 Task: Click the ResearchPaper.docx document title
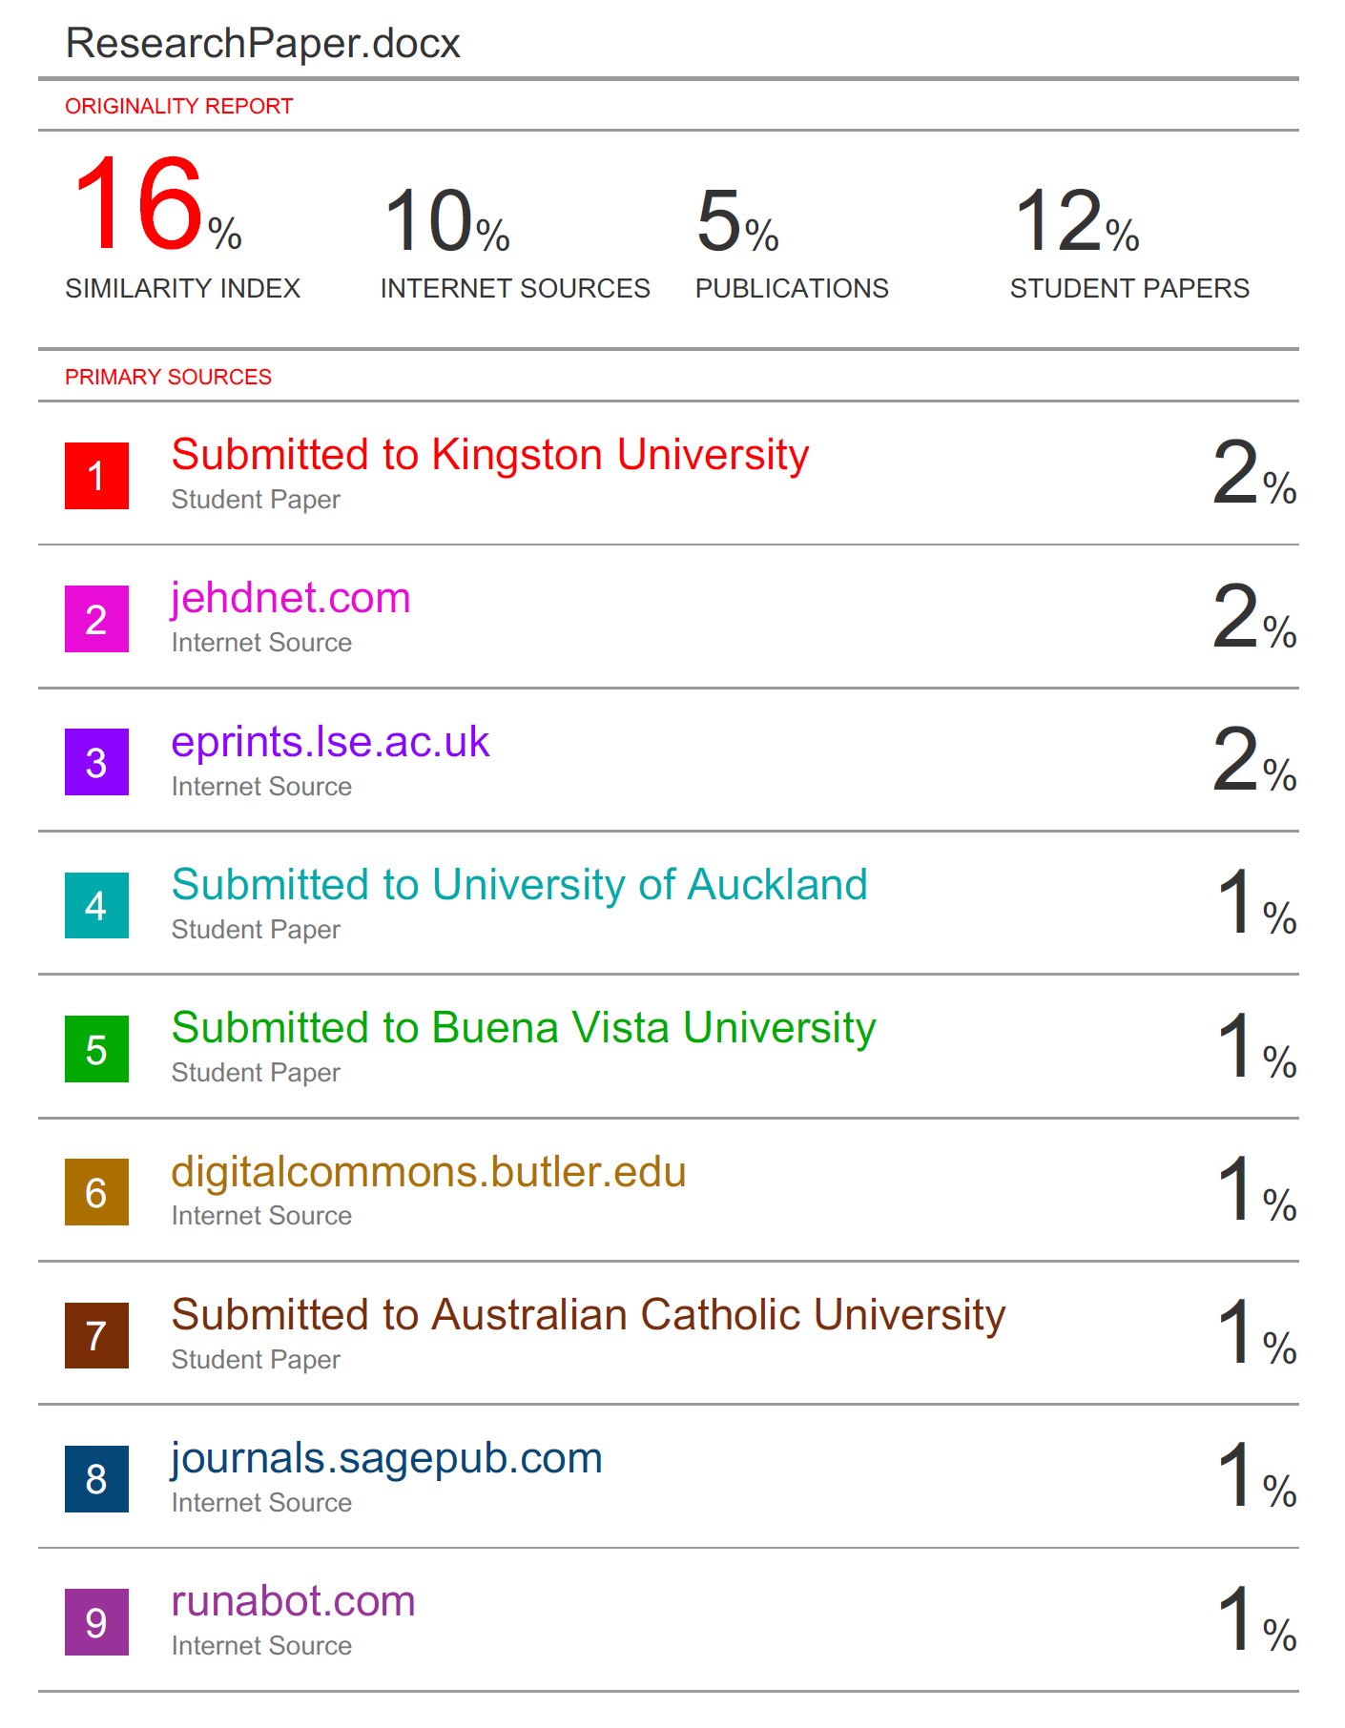pyautogui.click(x=263, y=43)
